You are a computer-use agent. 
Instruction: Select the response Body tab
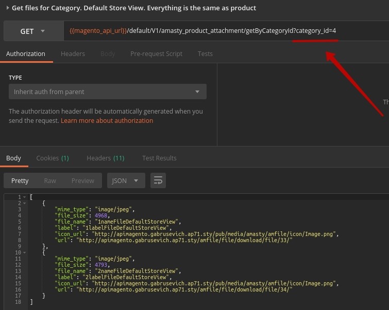(x=13, y=158)
